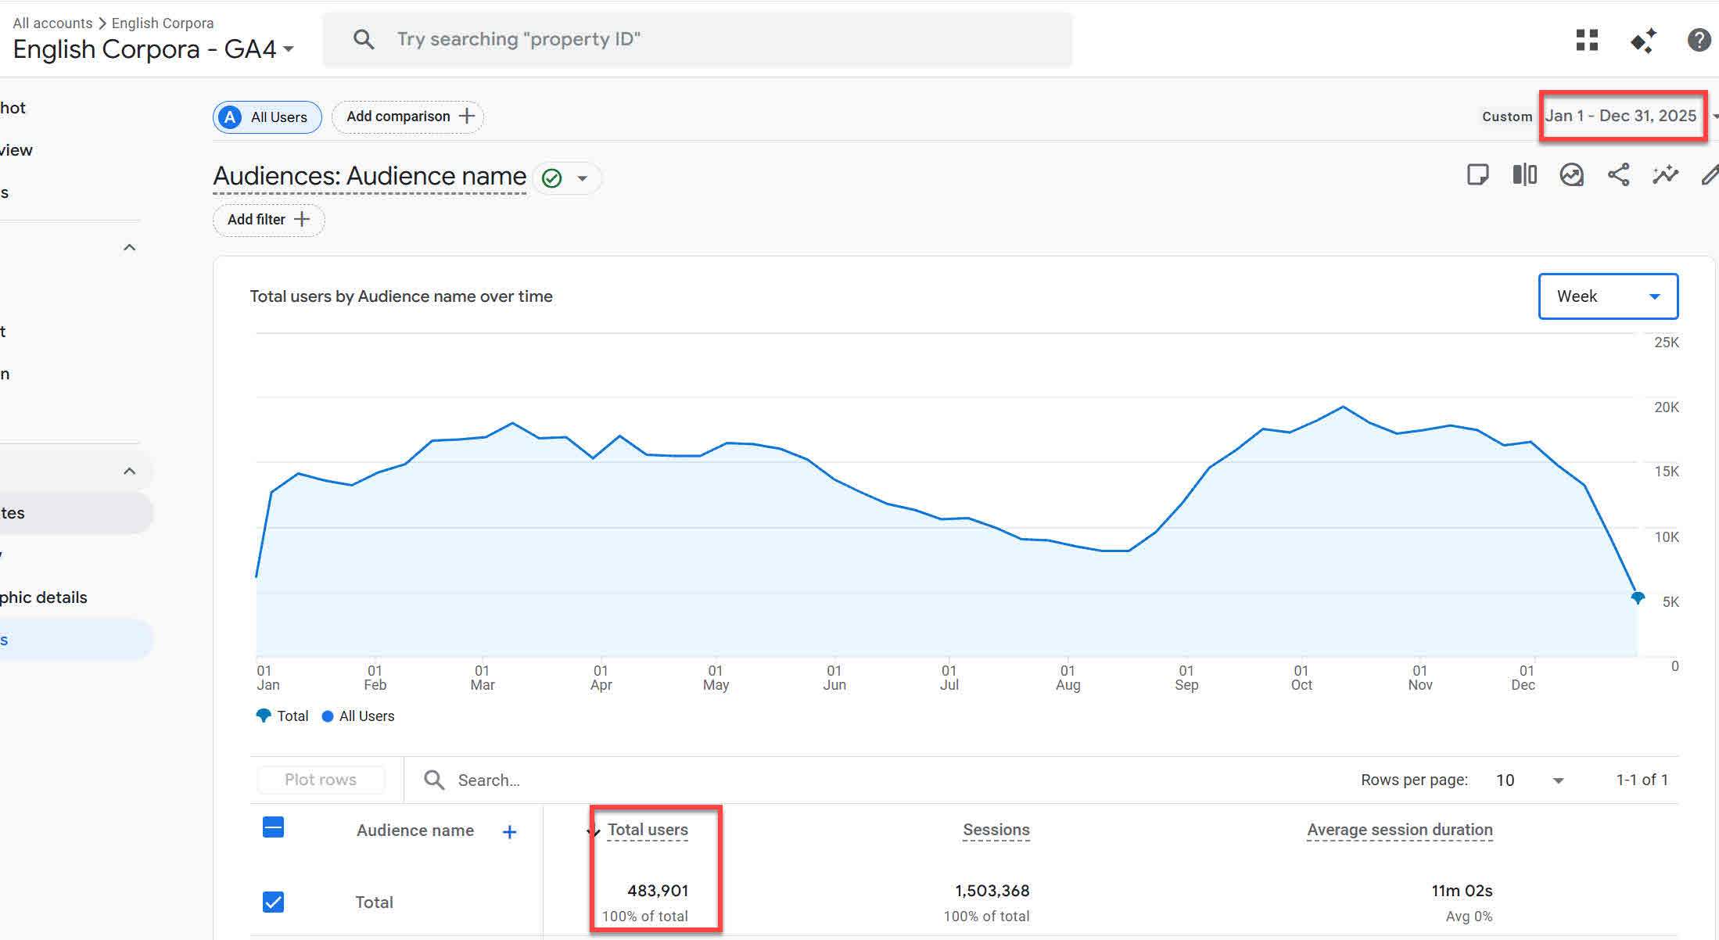
Task: Toggle the select-all header checkbox
Action: 273,827
